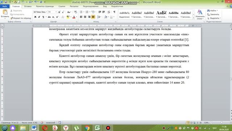Click the Sort icon
Image resolution: width=232 pixels, height=131 pixels.
109,12
